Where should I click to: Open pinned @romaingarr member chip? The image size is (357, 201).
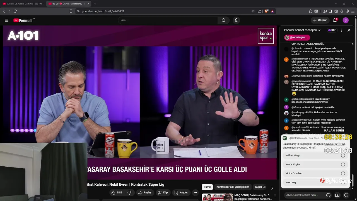297,37
